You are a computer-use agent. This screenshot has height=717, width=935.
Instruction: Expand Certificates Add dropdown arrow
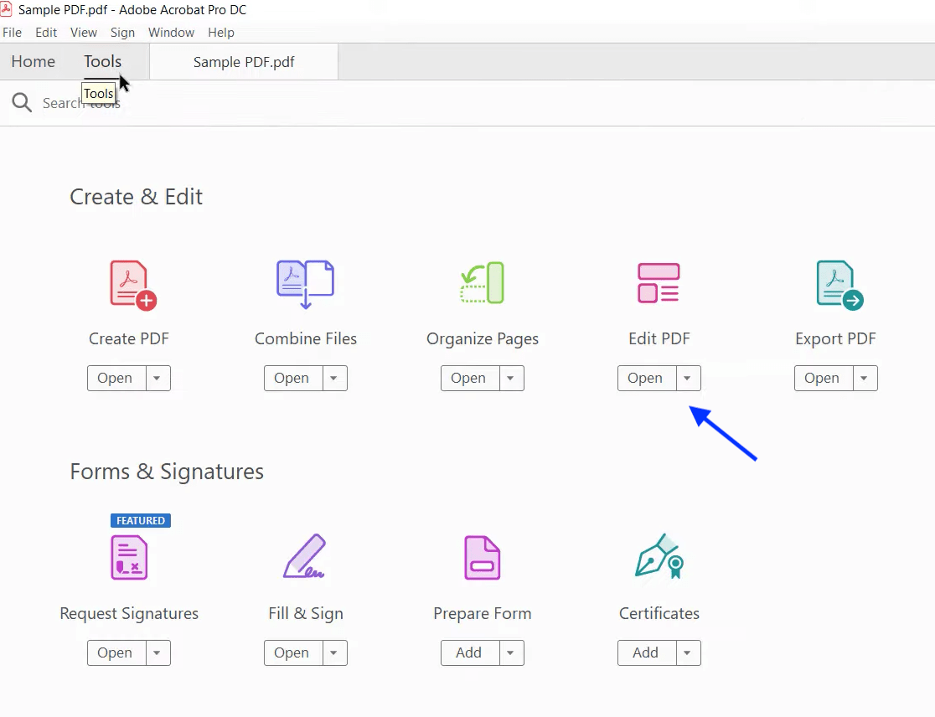[x=688, y=653]
